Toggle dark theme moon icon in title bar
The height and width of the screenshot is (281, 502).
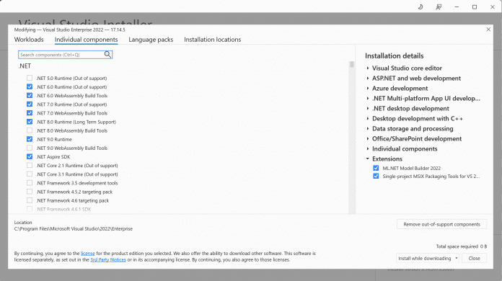[x=420, y=6]
